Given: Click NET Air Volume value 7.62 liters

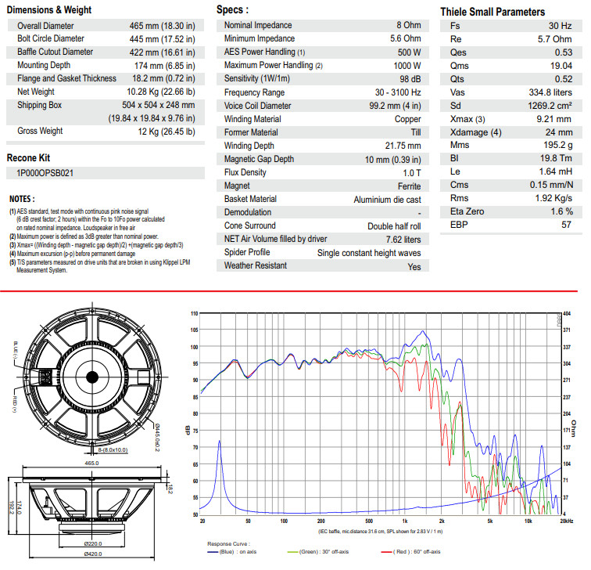Looking at the screenshot, I should click(x=403, y=240).
